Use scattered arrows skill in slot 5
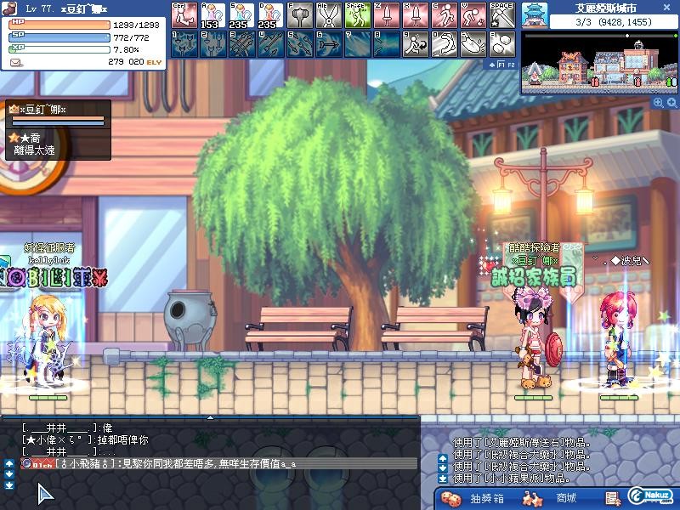The image size is (680, 510). coord(300,44)
